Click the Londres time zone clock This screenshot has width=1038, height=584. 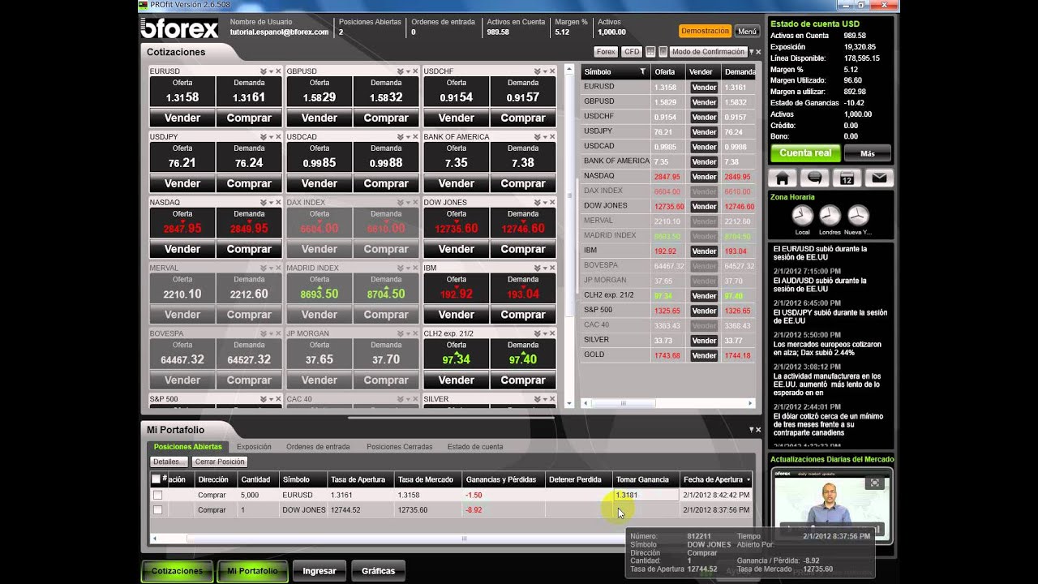(x=830, y=216)
